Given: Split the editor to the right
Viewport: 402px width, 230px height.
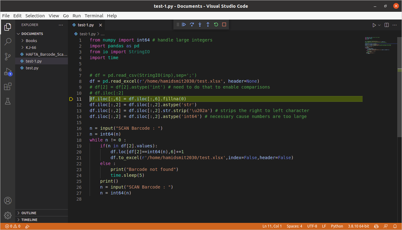Looking at the screenshot, I should (386, 25).
